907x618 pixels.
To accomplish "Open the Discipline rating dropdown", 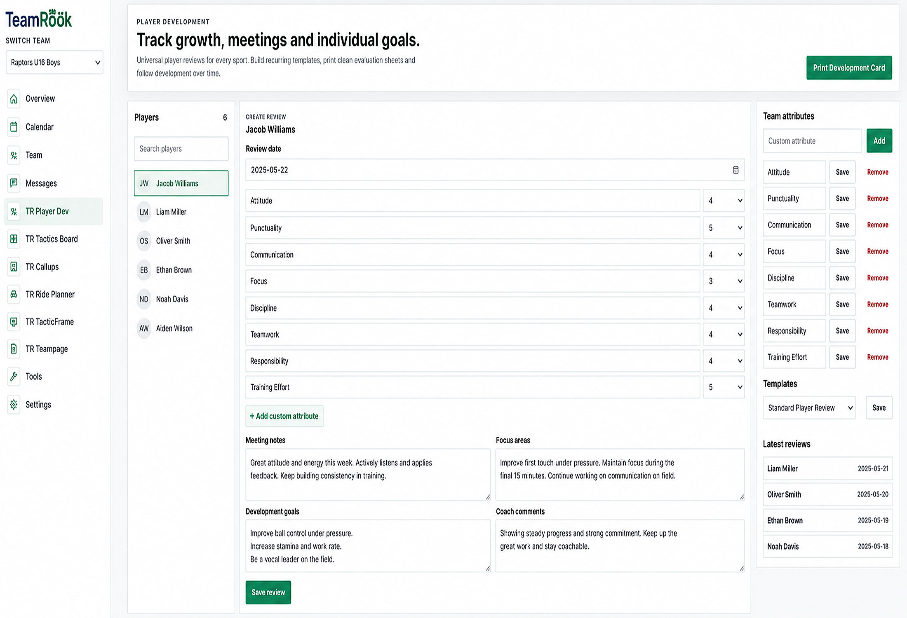I will [724, 308].
